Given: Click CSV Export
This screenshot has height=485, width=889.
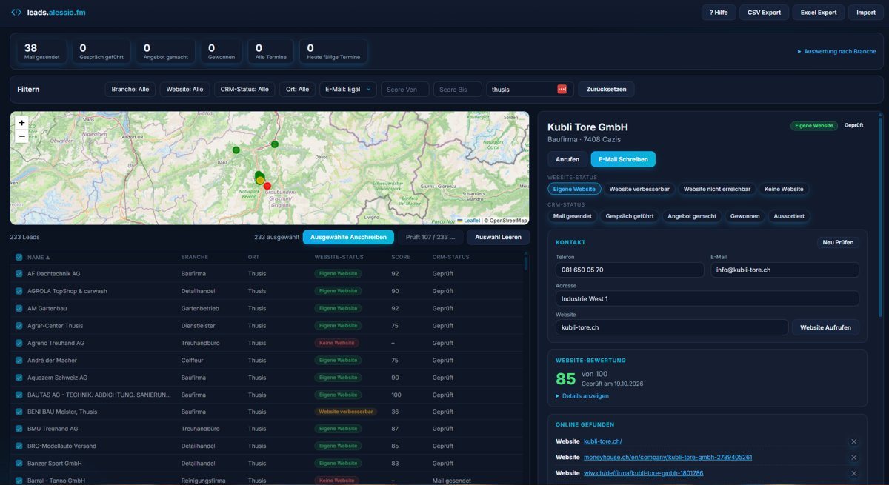Looking at the screenshot, I should pos(764,13).
